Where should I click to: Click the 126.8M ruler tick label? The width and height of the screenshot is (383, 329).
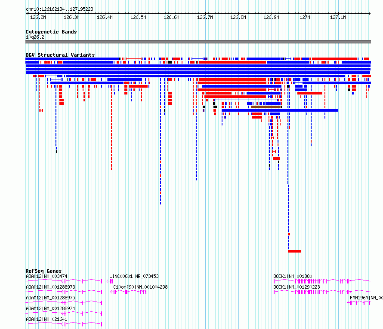238,17
